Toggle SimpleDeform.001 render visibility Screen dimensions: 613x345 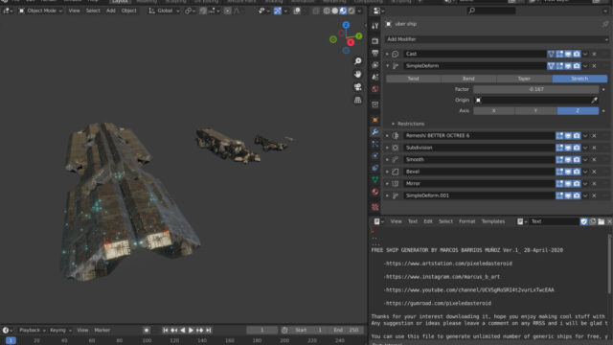coord(577,195)
